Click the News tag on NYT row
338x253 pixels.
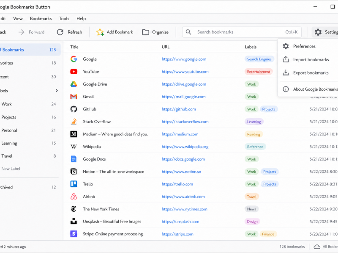coord(251,209)
